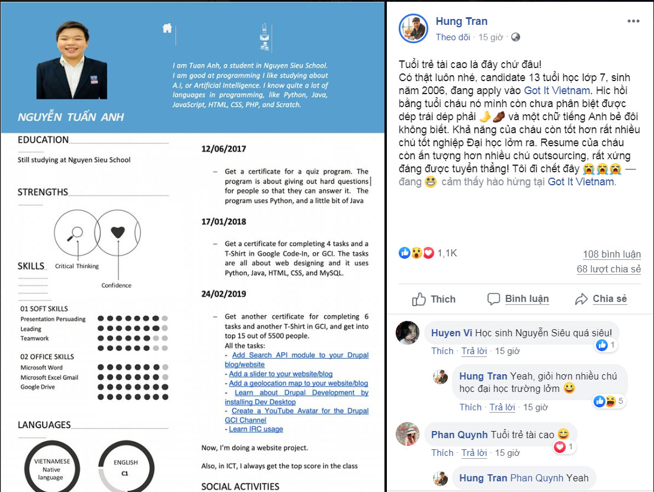Click Hung Tran's profile picture in header

[x=413, y=28]
